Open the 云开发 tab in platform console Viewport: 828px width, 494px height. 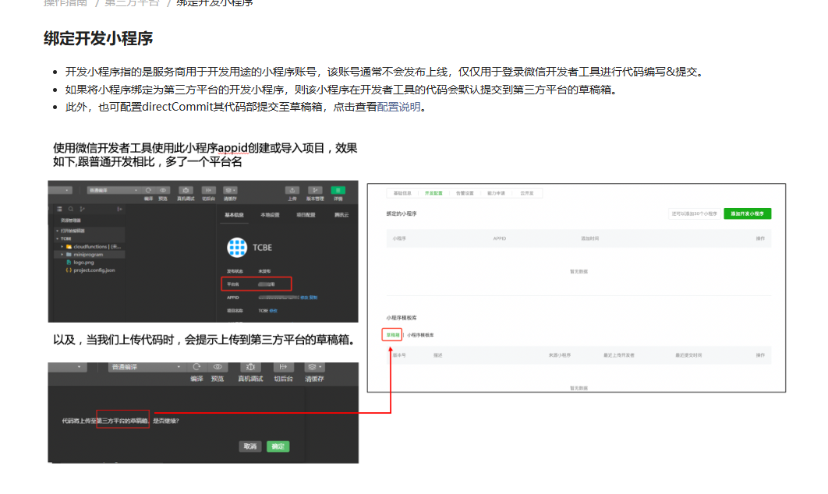(x=527, y=193)
